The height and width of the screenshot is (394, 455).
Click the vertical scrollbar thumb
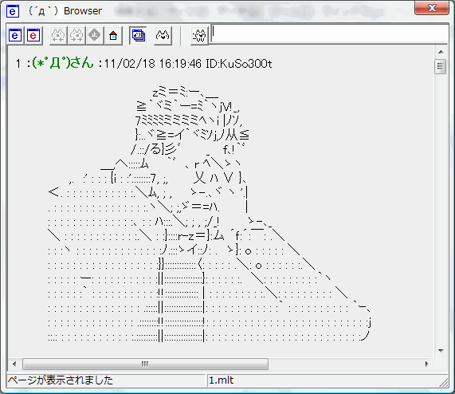(x=441, y=66)
